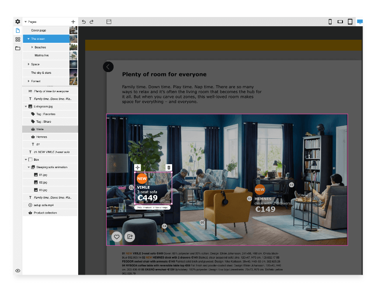Select the Product collection layer
The height and width of the screenshot is (300, 377).
click(50, 213)
